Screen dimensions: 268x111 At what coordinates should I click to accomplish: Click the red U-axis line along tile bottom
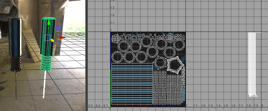click(x=129, y=107)
